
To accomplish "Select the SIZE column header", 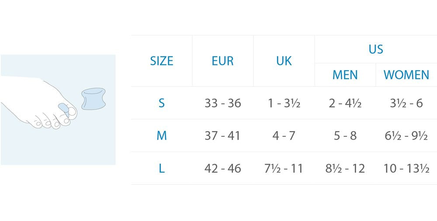I will pos(162,61).
